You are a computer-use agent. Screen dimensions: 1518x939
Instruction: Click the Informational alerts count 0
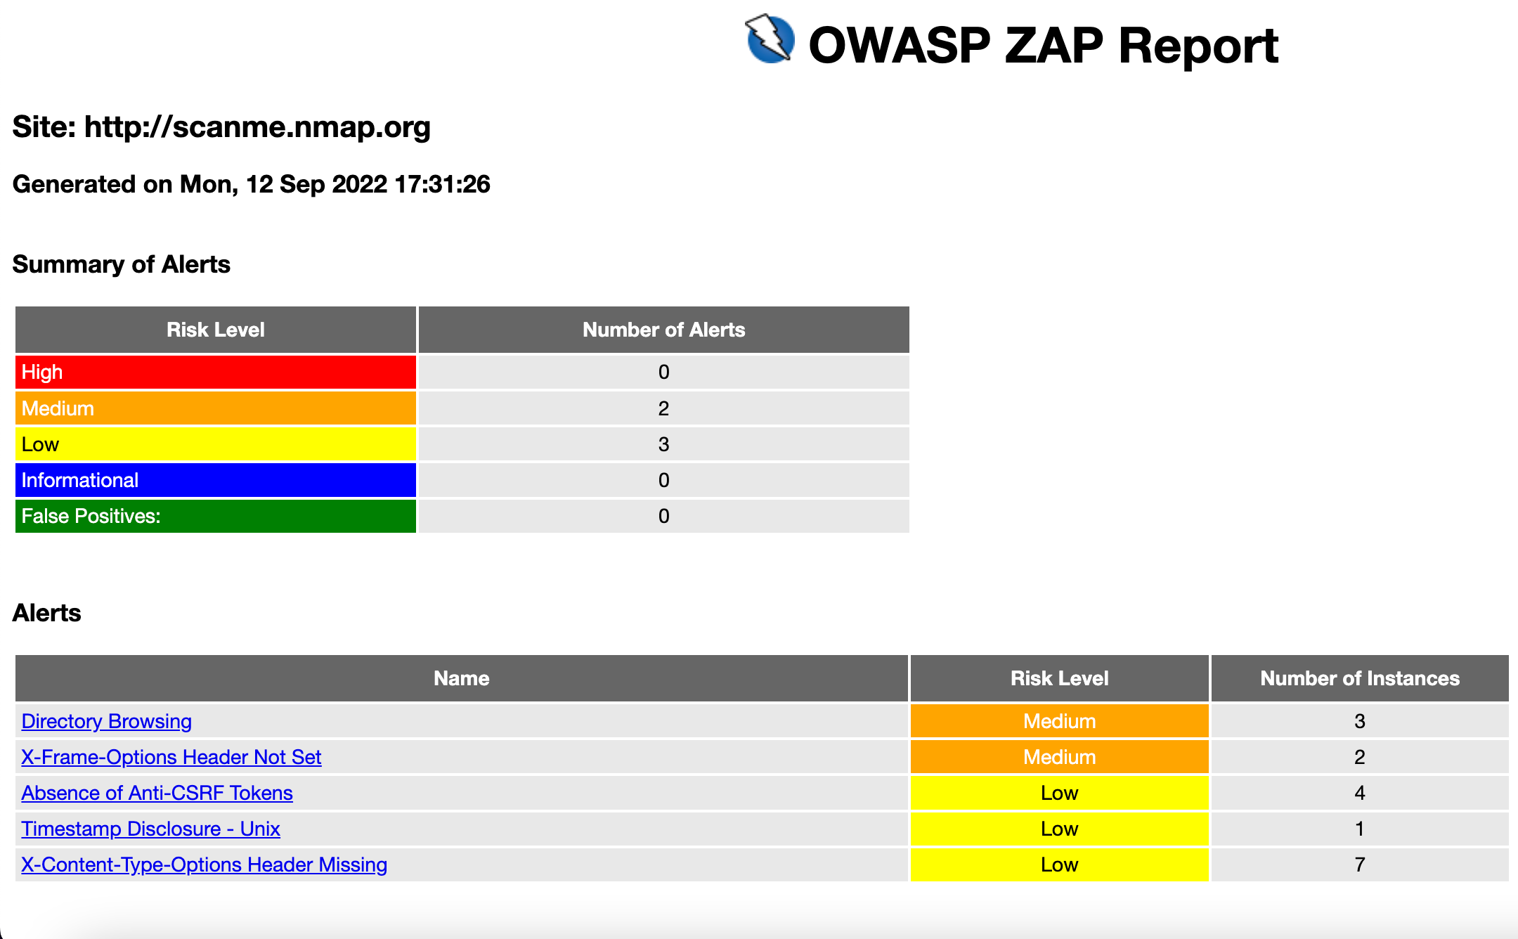click(x=663, y=480)
